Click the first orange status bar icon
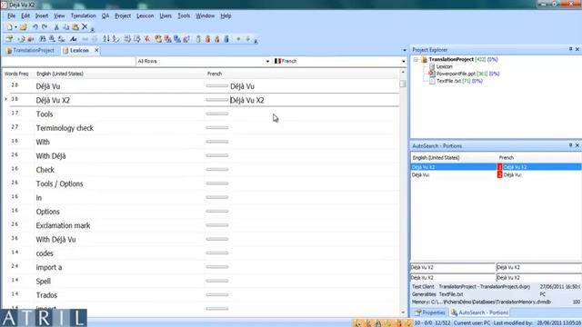582x327 pixels. 357,323
